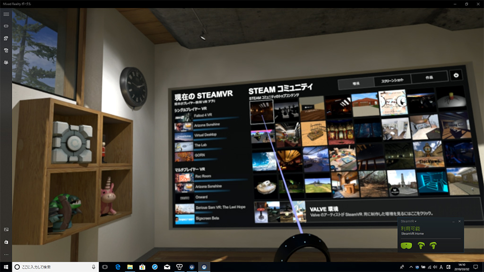Click the SteamVR taskbar icon

(x=204, y=267)
